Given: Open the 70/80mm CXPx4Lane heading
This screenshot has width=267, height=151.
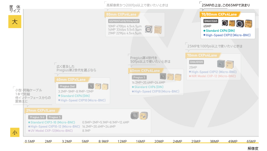Looking at the screenshot, I should (x=219, y=14).
